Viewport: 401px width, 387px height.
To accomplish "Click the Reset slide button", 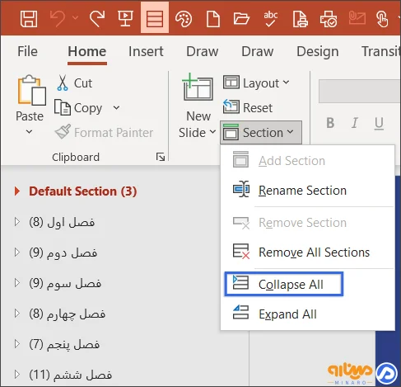I will click(x=248, y=107).
